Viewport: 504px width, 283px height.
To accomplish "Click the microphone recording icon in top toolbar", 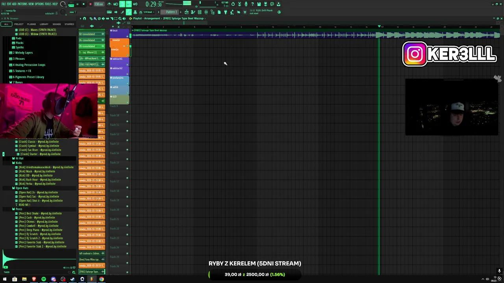I will (246, 4).
